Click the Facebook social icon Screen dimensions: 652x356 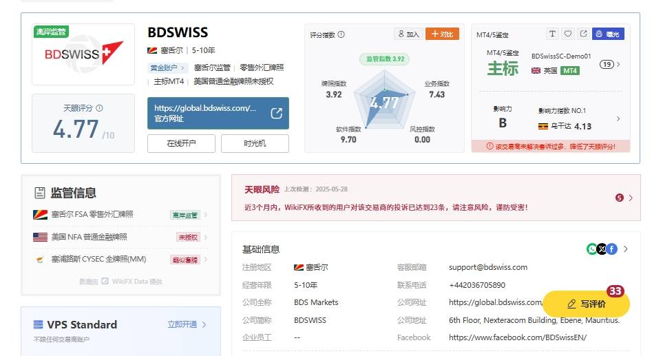pyautogui.click(x=611, y=249)
